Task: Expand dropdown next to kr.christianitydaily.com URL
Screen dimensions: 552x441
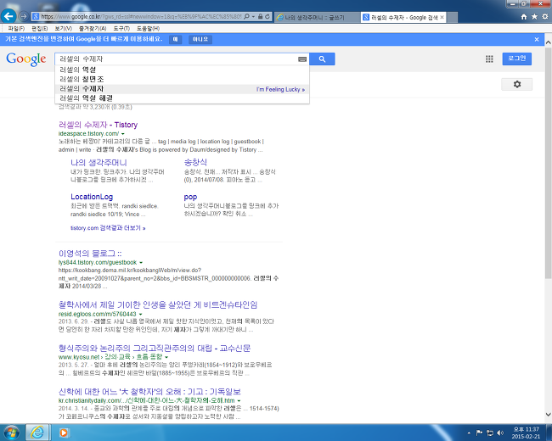Action: coord(239,401)
